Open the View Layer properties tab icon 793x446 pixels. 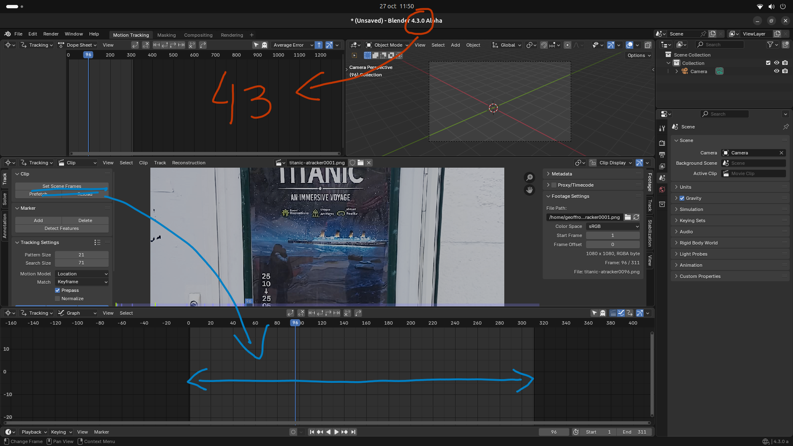pos(662,166)
